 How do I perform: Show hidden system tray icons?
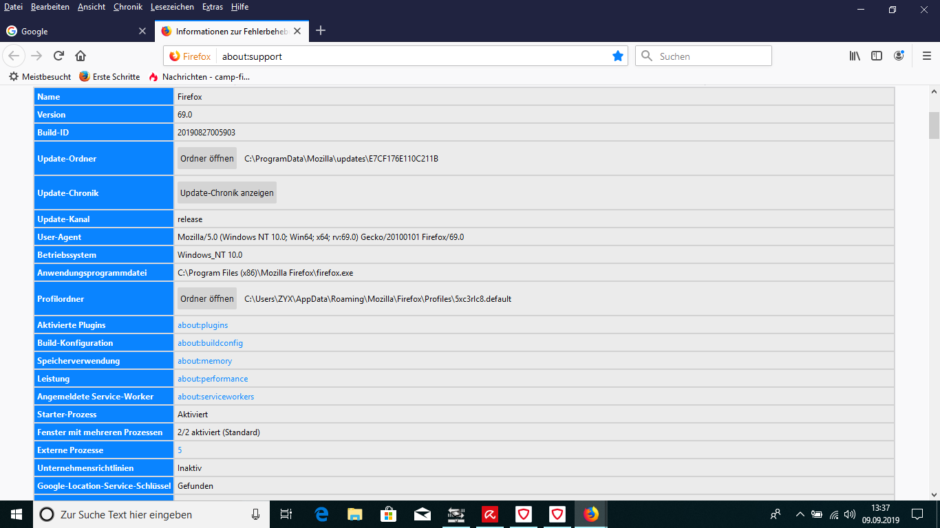[800, 514]
